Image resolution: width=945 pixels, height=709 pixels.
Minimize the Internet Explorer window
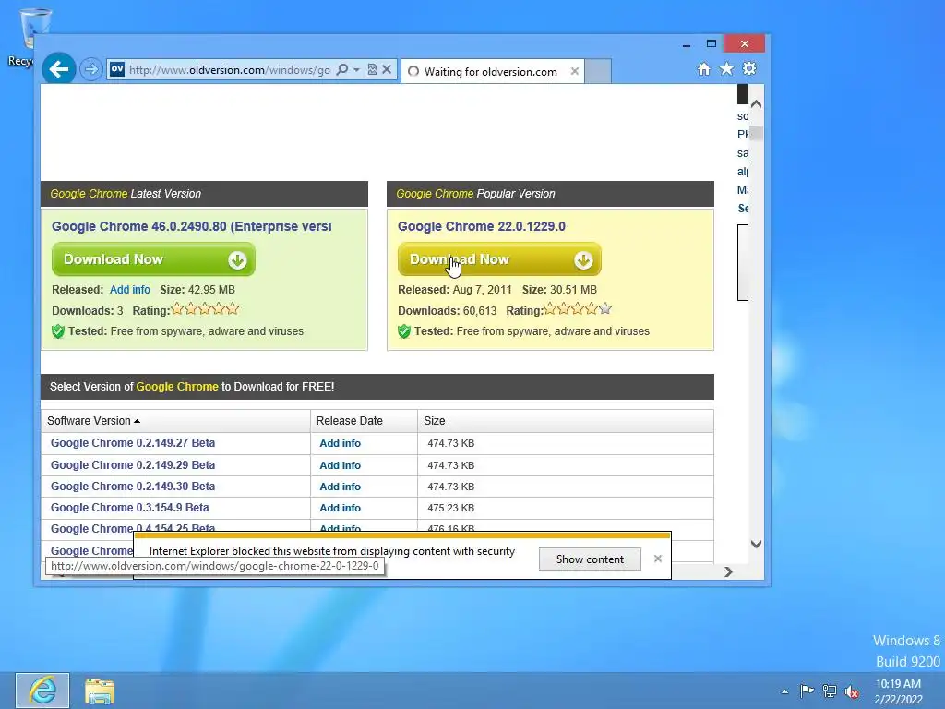(x=686, y=44)
